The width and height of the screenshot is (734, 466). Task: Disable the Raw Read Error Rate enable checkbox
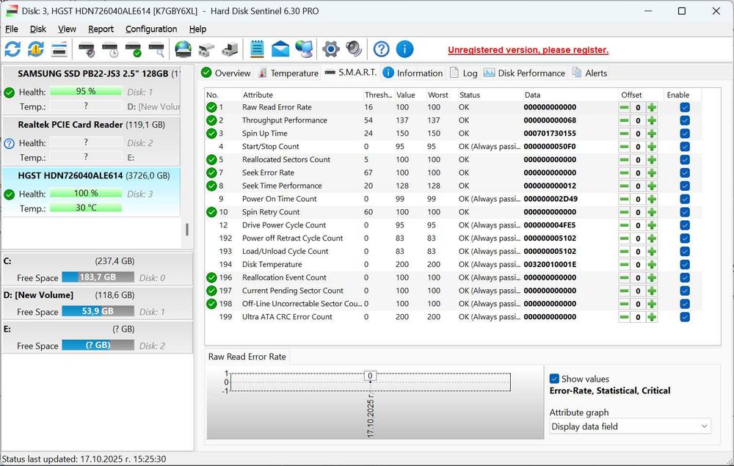685,107
